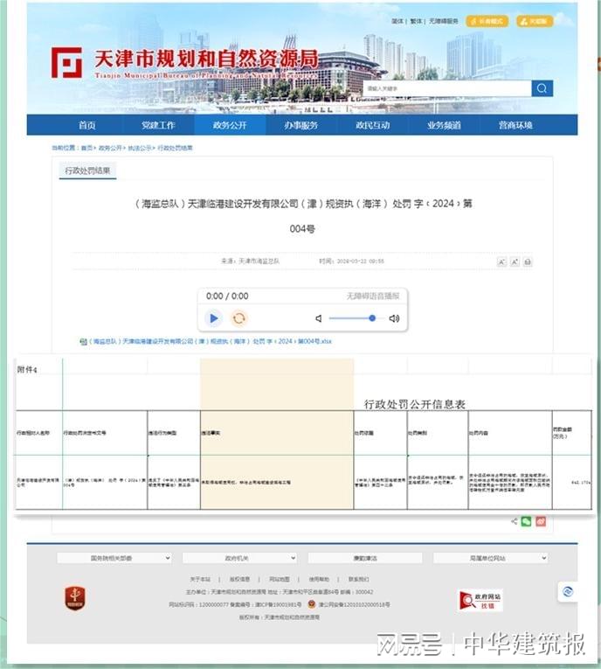Click the 党政机关 red shield badge
This screenshot has height=669, width=601.
(75, 598)
